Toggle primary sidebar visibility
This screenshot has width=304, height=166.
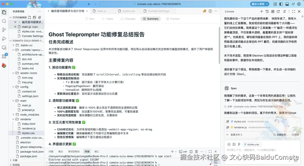pos(281,4)
